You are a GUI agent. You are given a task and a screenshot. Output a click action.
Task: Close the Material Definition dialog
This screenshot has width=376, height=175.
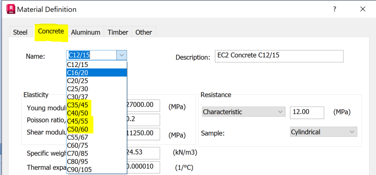tap(363, 9)
